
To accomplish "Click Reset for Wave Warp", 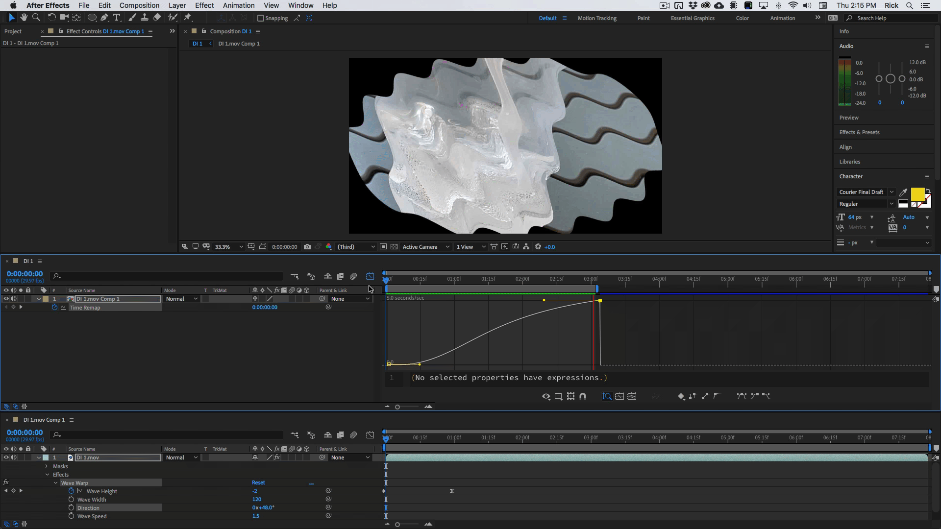I will point(258,483).
